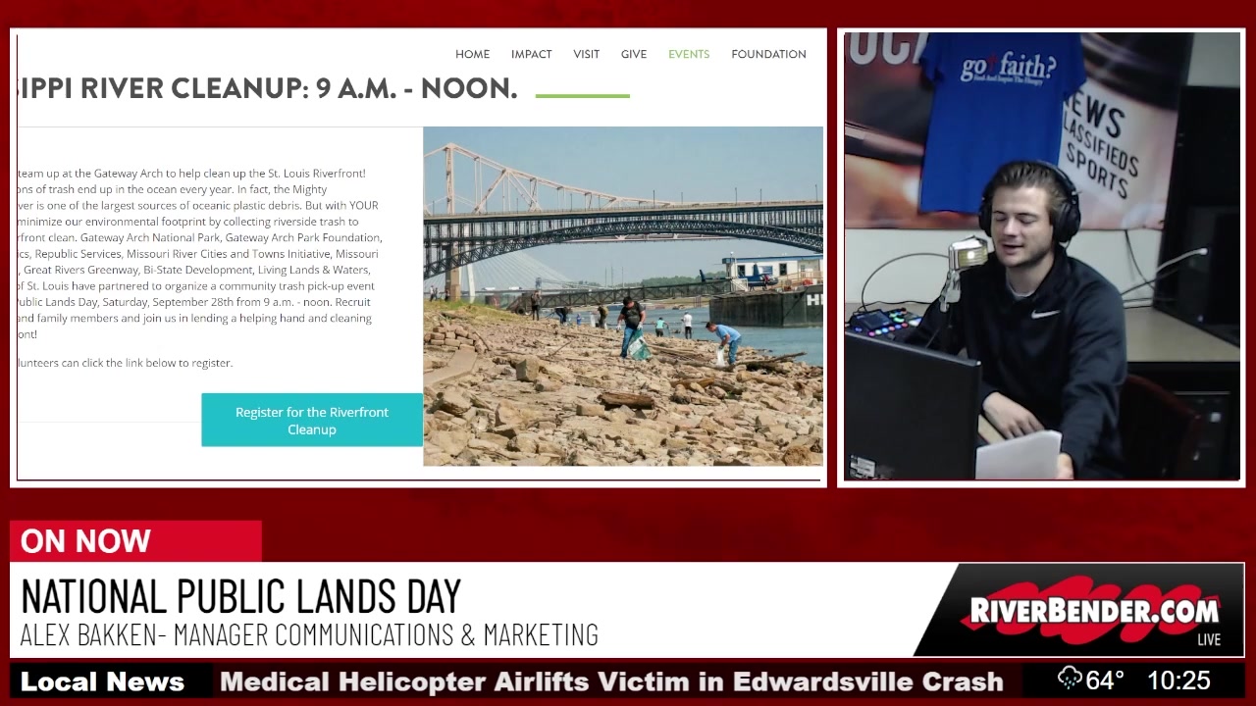1256x706 pixels.
Task: Click the studio webcam video feed
Action: coord(1042,257)
